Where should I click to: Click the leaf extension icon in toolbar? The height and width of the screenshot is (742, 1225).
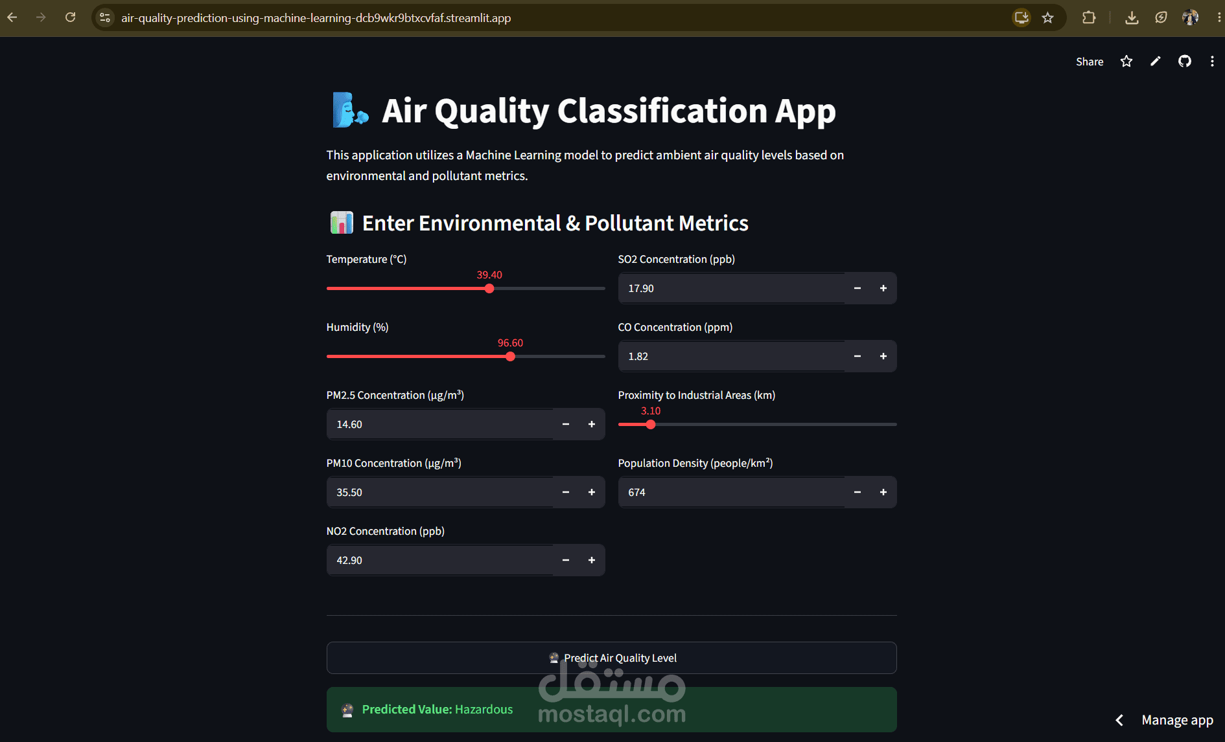pos(1161,17)
